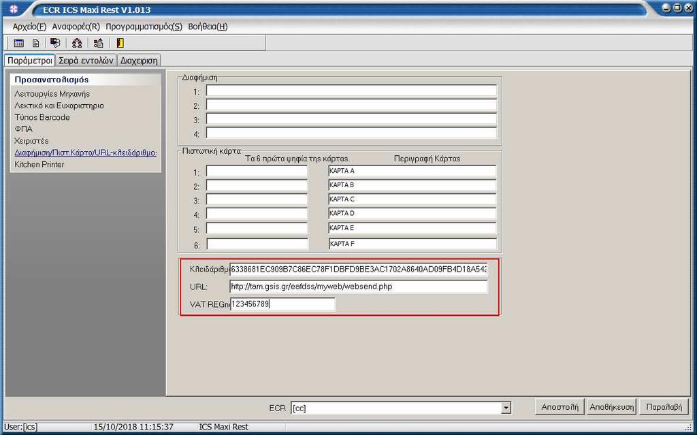Screen dimensions: 697x435
Task: Select Λειτουργίες Μηχανής in the sidebar
Action: coord(52,94)
